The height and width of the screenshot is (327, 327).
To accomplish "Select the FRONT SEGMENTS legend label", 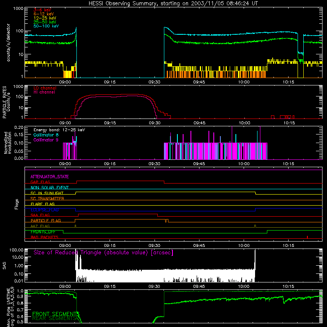I will point(56,314).
